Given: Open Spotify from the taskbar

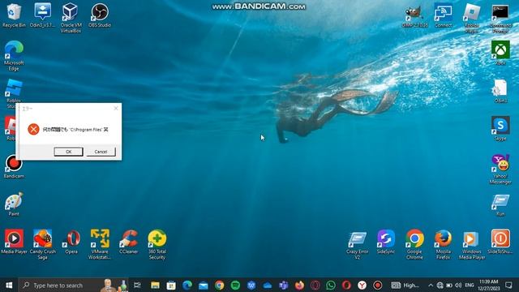Looking at the screenshot, I should [x=235, y=285].
